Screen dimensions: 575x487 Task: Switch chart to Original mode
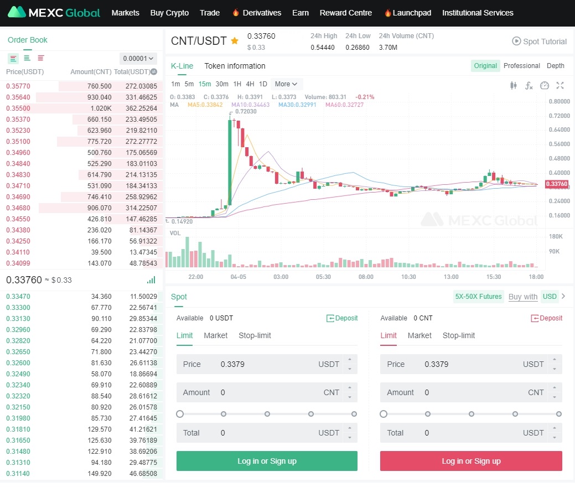click(485, 66)
